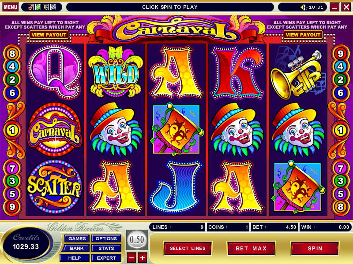Decrease coin size with minus button
Viewport: 353px width, 264px height.
[131, 258]
